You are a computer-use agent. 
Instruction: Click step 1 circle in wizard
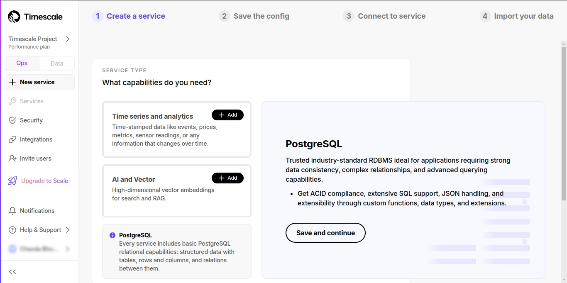98,16
